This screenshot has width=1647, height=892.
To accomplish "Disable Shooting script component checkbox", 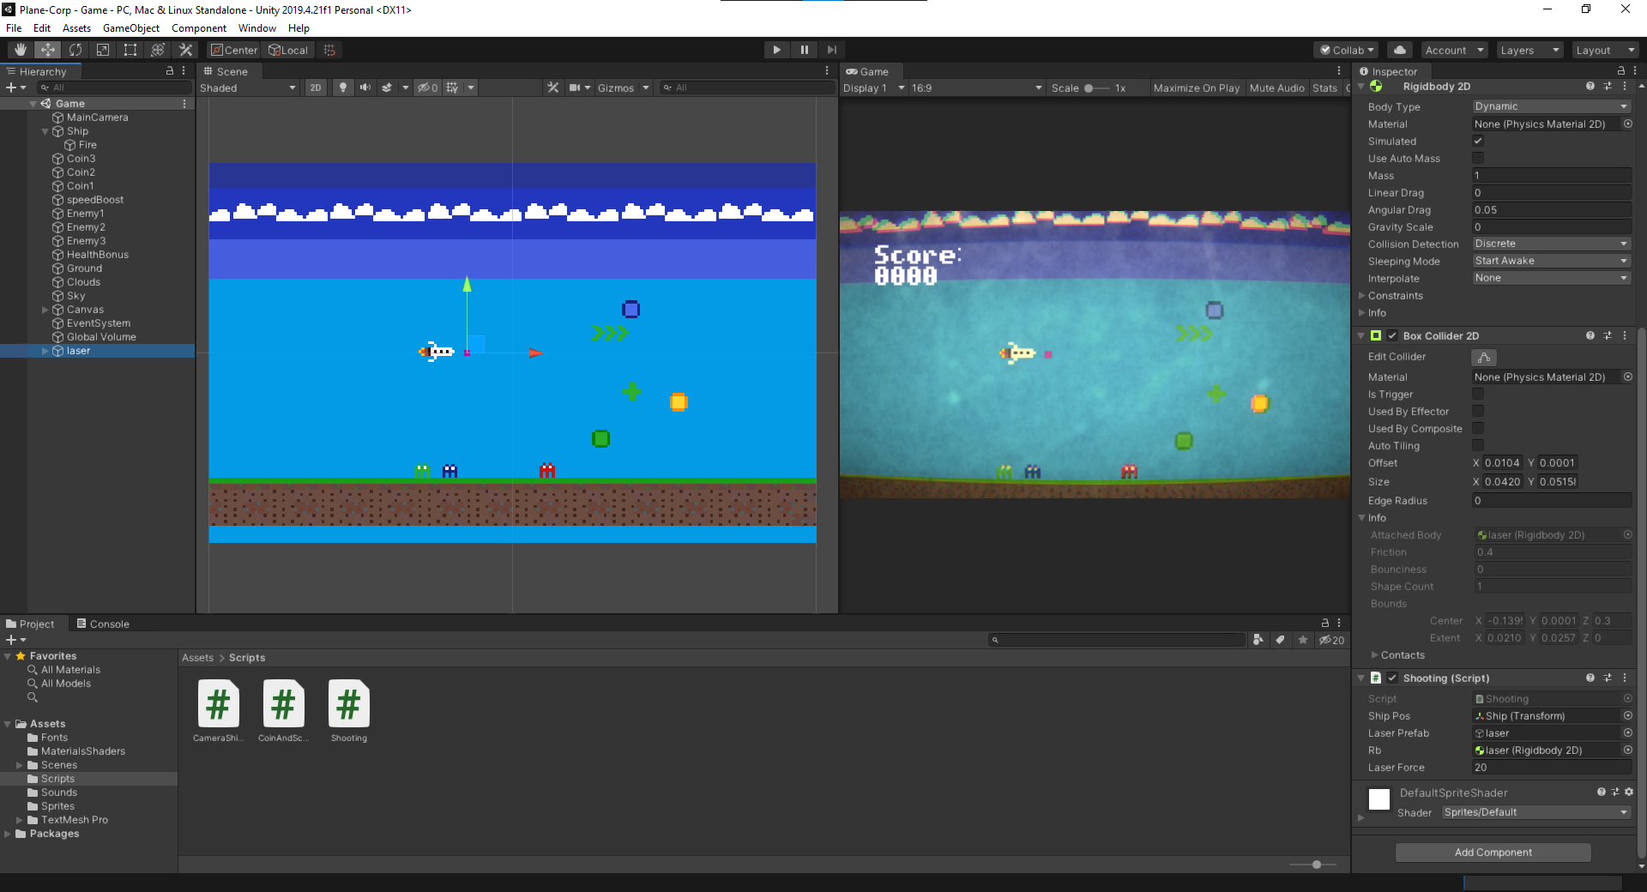I will (1392, 678).
